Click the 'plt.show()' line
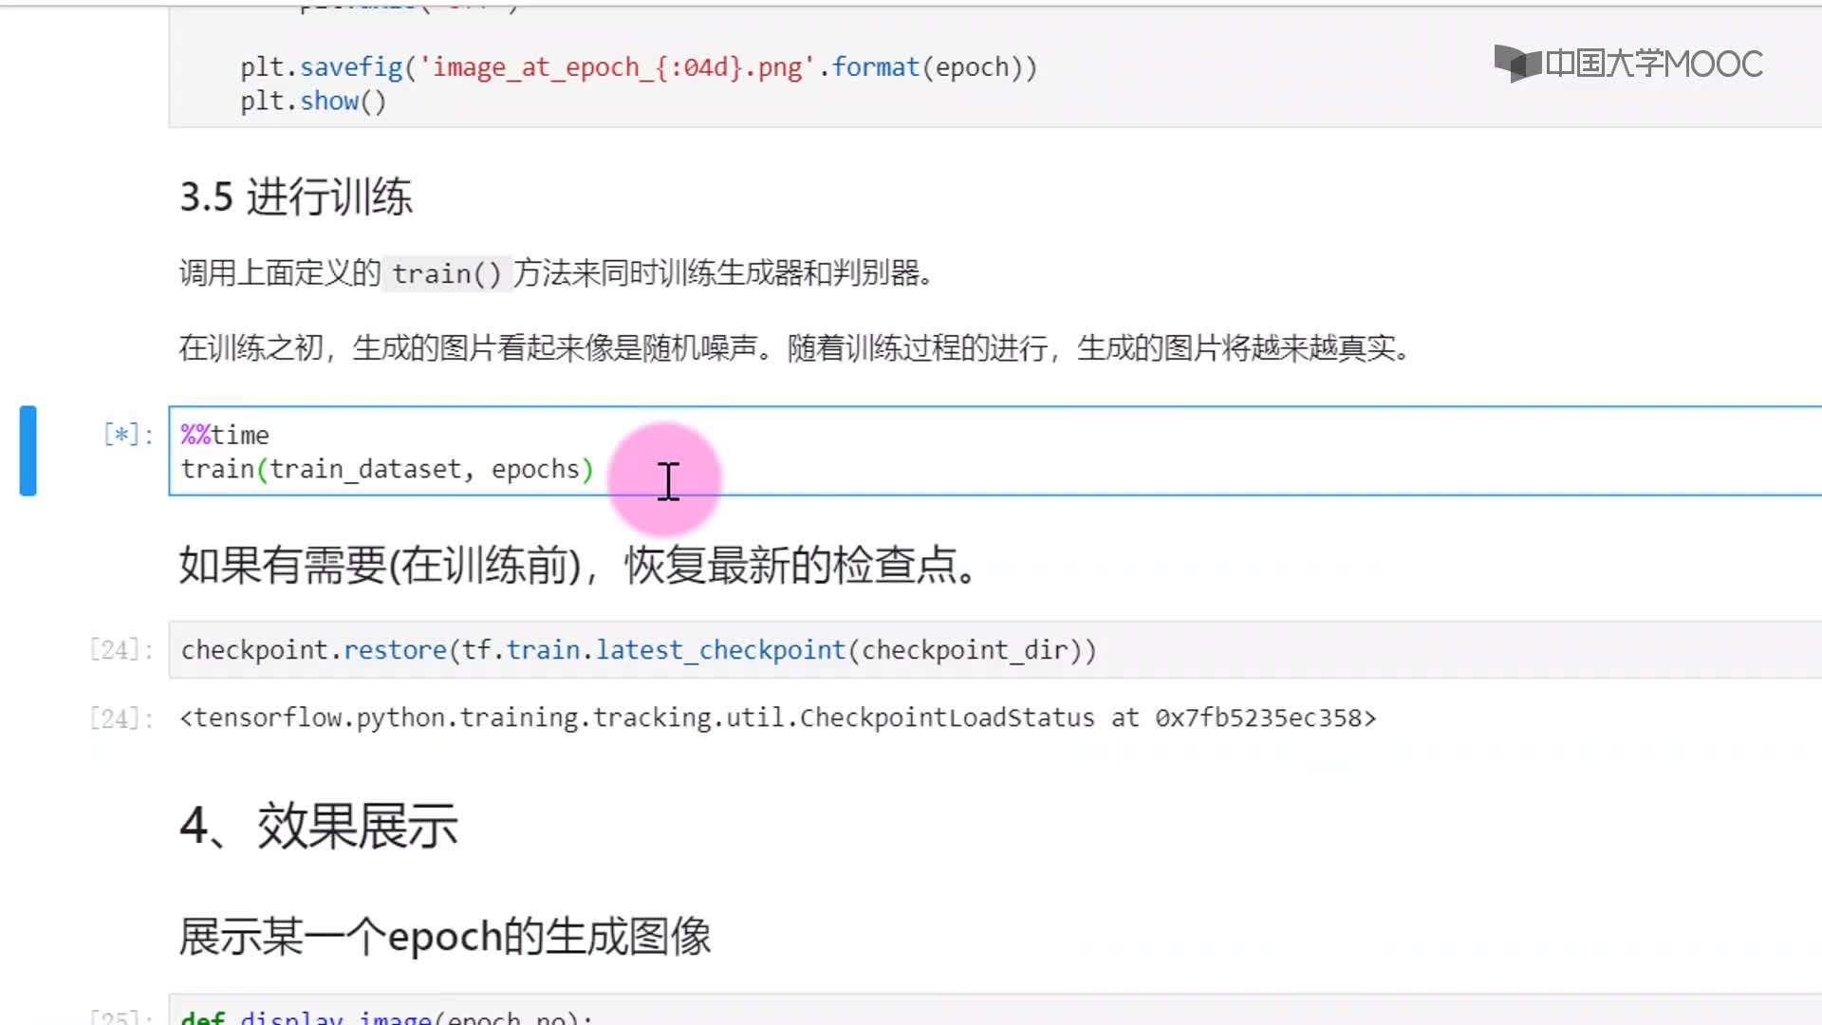 (313, 102)
